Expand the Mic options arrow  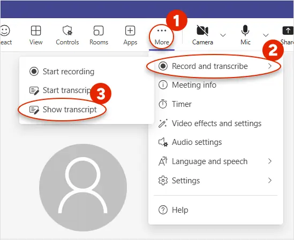coord(266,35)
